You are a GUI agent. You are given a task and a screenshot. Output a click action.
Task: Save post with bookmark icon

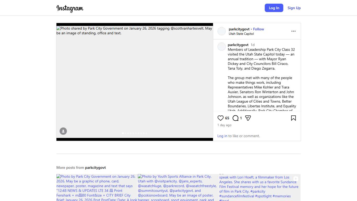click(293, 118)
